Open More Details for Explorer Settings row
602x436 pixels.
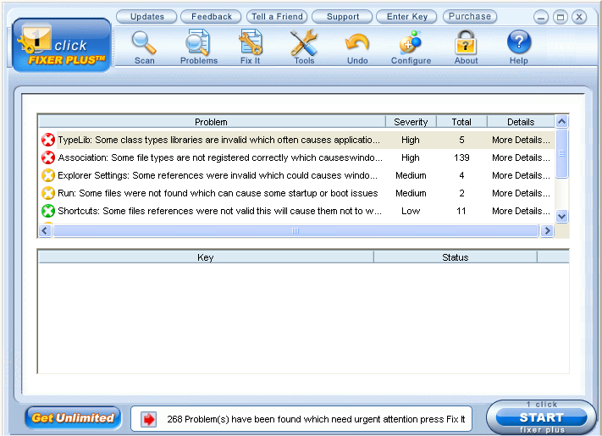point(521,175)
